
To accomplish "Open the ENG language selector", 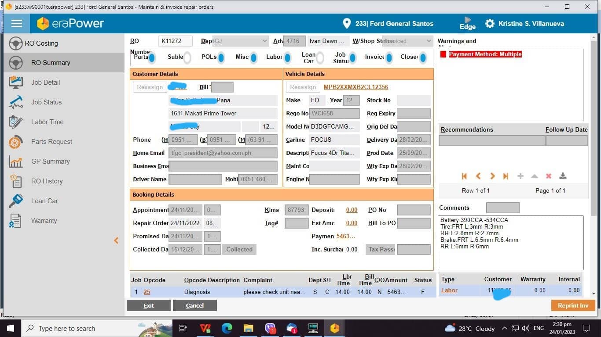I will [x=539, y=328].
